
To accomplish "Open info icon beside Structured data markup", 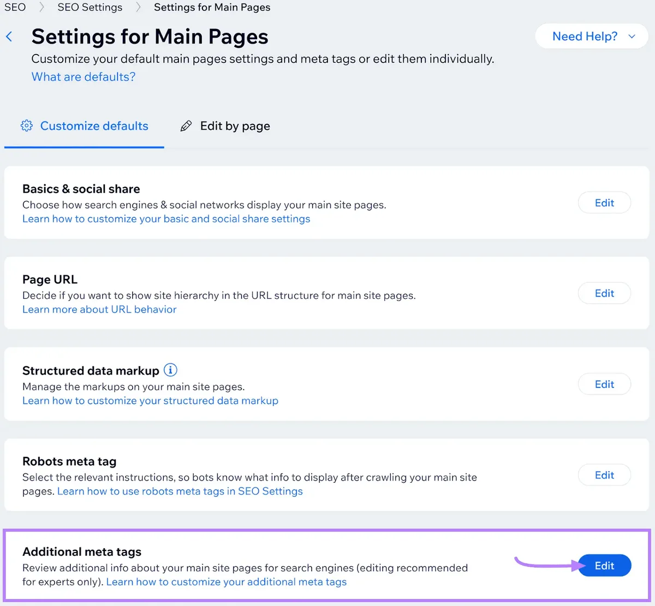I will 170,370.
